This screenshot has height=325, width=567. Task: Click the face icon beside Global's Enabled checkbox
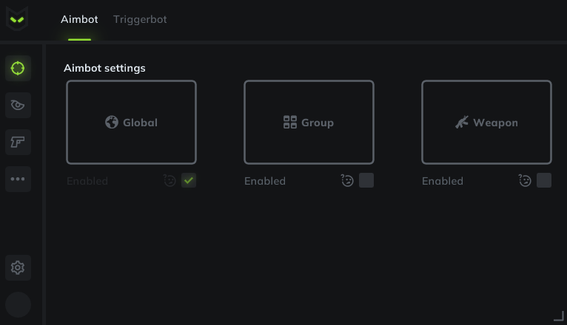[170, 180]
